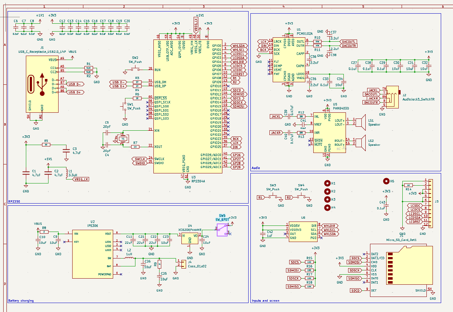Viewport: 453px width, 312px height.
Task: Click the Y1 crystal symbol
Action: 122,139
